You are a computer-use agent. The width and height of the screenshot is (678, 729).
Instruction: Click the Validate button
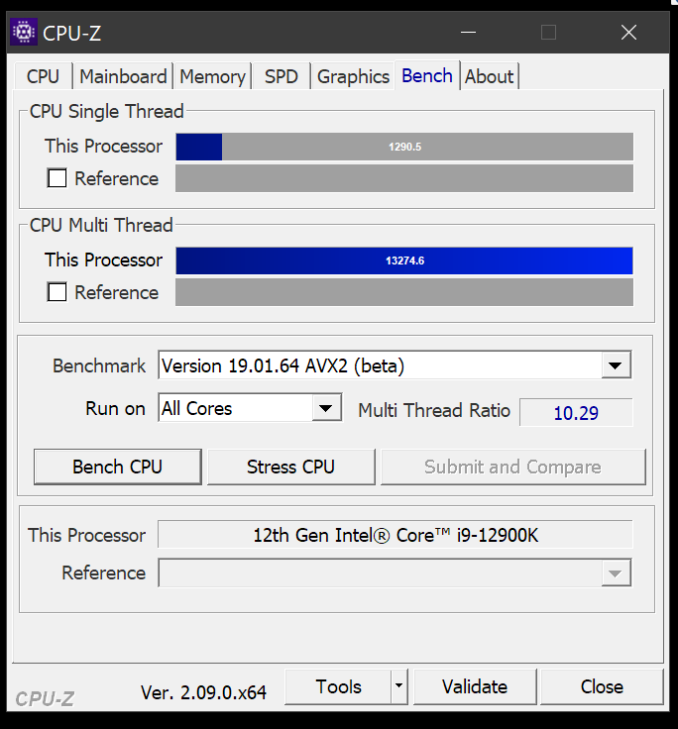pyautogui.click(x=475, y=686)
